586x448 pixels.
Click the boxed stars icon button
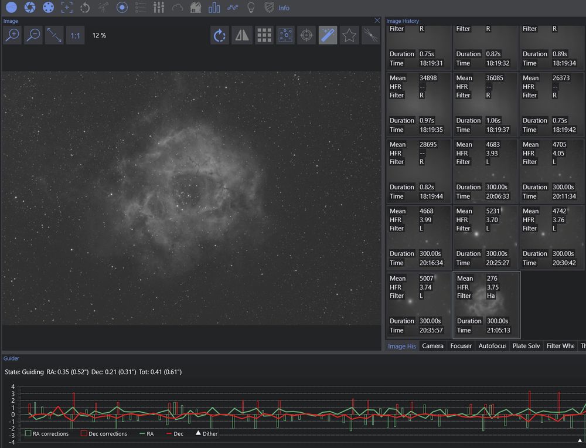(285, 35)
